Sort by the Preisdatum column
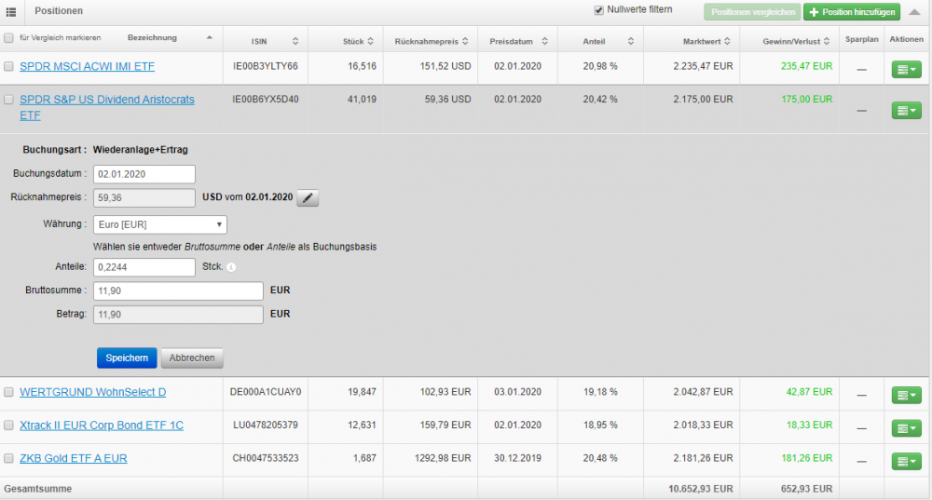The image size is (932, 500). (x=544, y=41)
